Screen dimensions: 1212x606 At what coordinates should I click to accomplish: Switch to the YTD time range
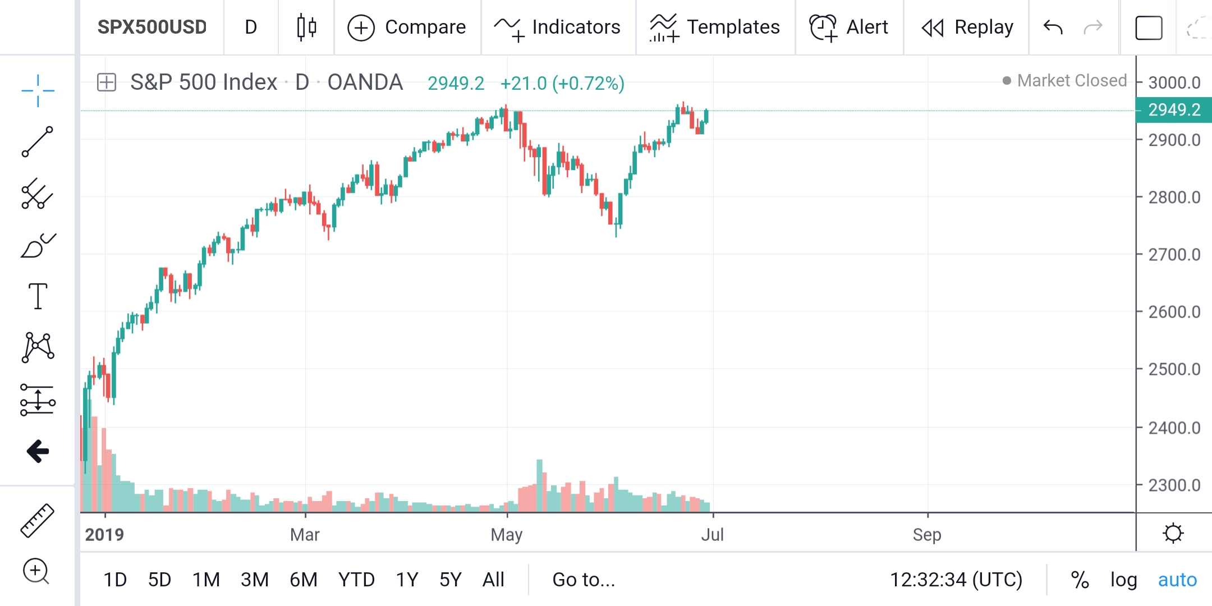(x=356, y=580)
